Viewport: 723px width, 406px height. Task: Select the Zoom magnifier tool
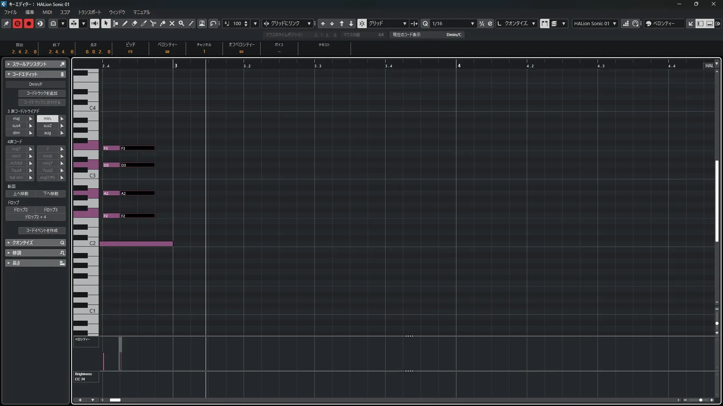pyautogui.click(x=181, y=23)
